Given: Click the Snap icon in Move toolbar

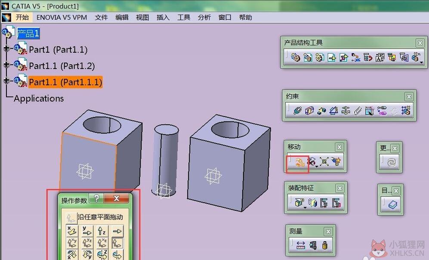Looking at the screenshot, I should click(x=312, y=162).
